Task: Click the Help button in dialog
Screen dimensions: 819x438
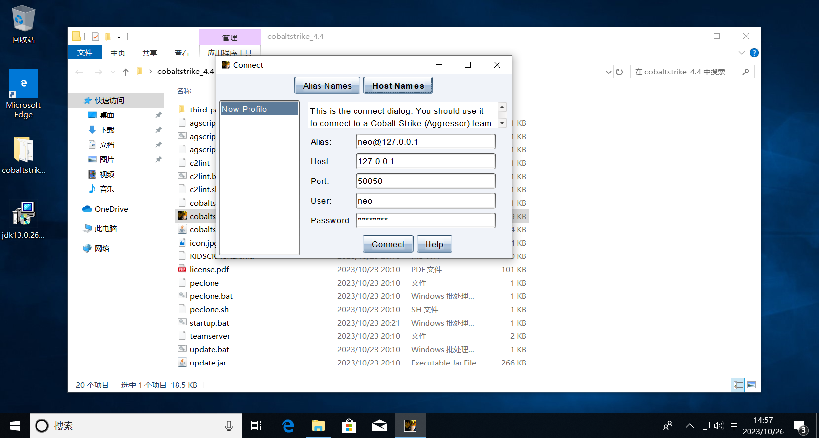Action: 434,244
